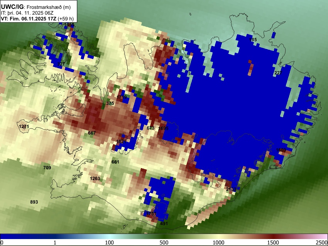Click the map value "2133"
The height and width of the screenshot is (246, 328).
pos(231,189)
